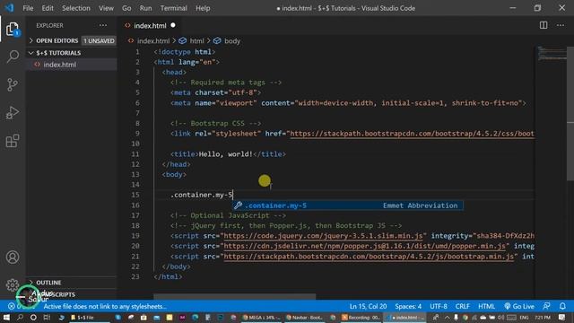574x323 pixels.
Task: Open the Go menu
Action: (126, 8)
